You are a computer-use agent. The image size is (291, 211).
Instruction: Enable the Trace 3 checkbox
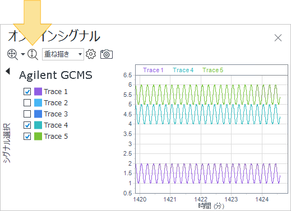click(x=27, y=114)
